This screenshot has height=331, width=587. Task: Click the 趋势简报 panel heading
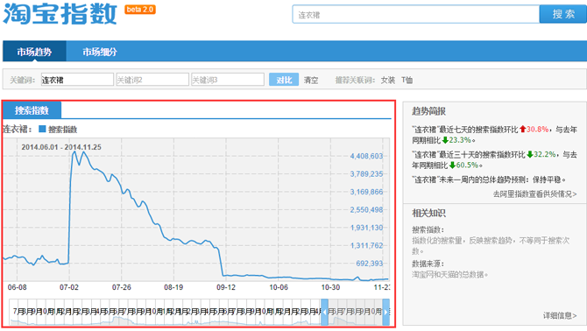point(428,111)
